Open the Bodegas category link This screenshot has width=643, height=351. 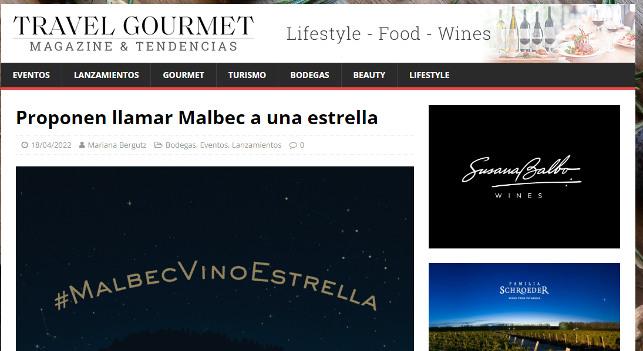point(180,145)
